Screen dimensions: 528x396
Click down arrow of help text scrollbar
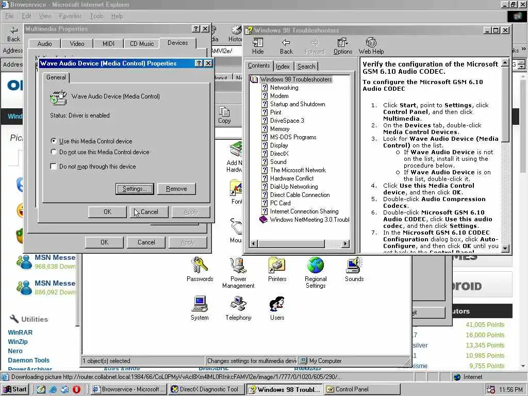[x=505, y=249]
